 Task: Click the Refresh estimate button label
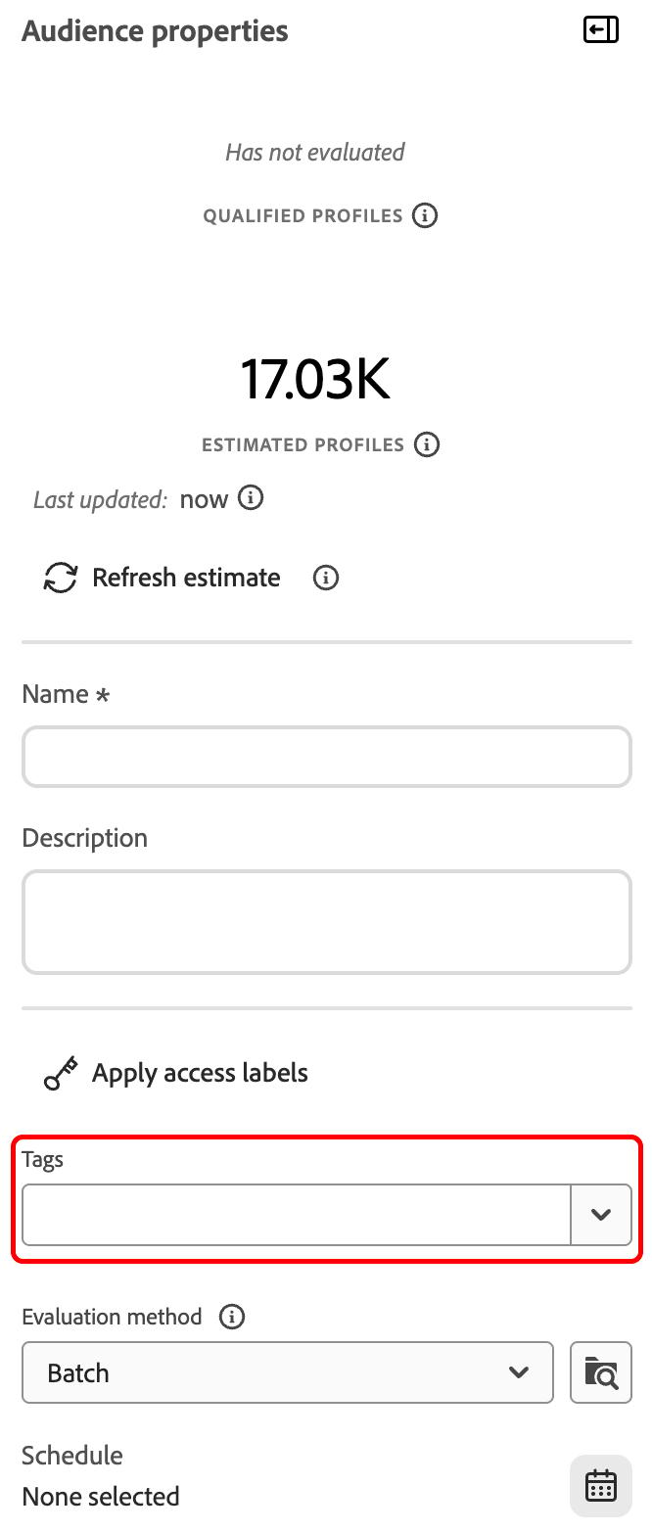(x=186, y=578)
